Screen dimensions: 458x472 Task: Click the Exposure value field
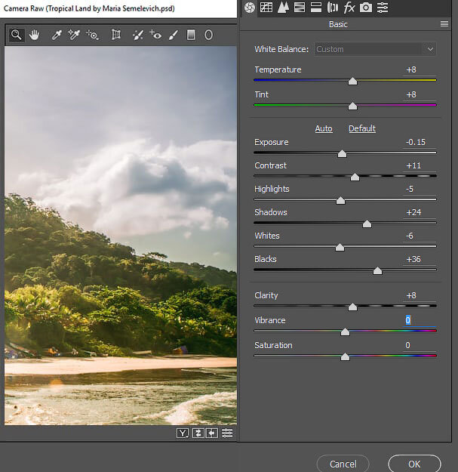420,143
